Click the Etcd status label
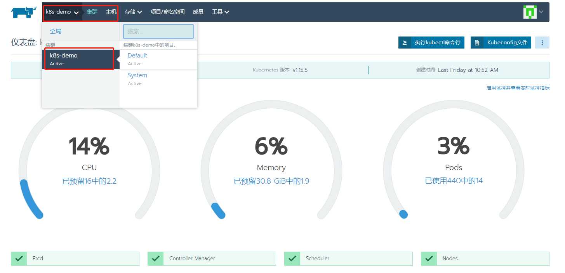Viewport: 565px width, 273px height. pos(38,259)
